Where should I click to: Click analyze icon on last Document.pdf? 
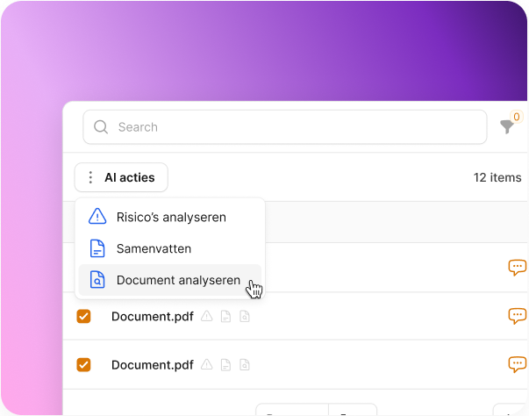[245, 365]
